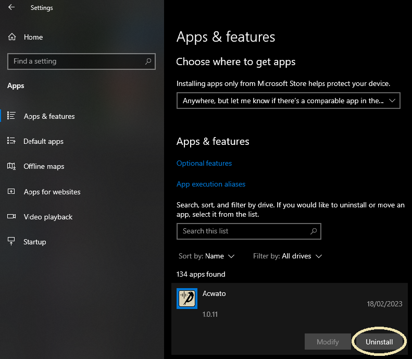Open the Default apps page

pos(43,141)
